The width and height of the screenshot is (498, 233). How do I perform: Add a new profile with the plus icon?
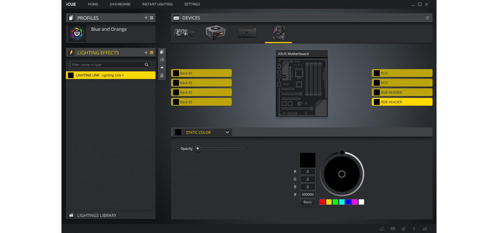pos(146,18)
